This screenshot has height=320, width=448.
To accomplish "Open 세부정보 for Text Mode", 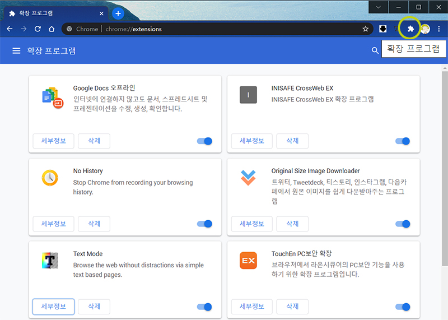I will coord(53,307).
